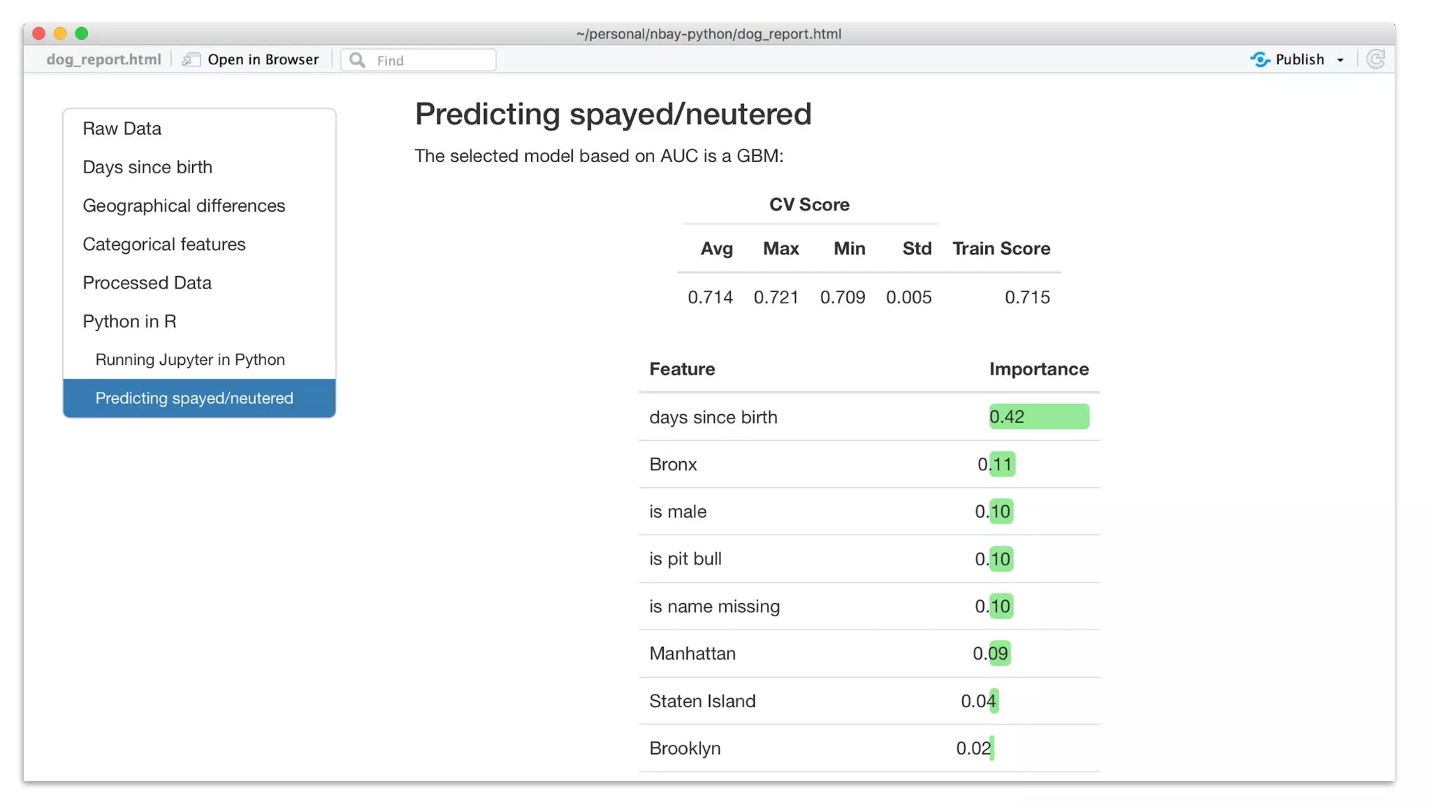Screen dimensions: 1431x805
Task: Click the Publish icon
Action: pos(1260,59)
